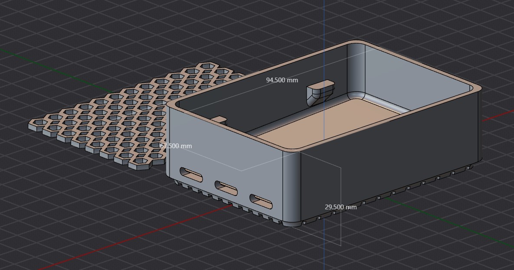The height and width of the screenshot is (270, 514).
Task: Click the 94.500 mm dimension label
Action: (282, 80)
